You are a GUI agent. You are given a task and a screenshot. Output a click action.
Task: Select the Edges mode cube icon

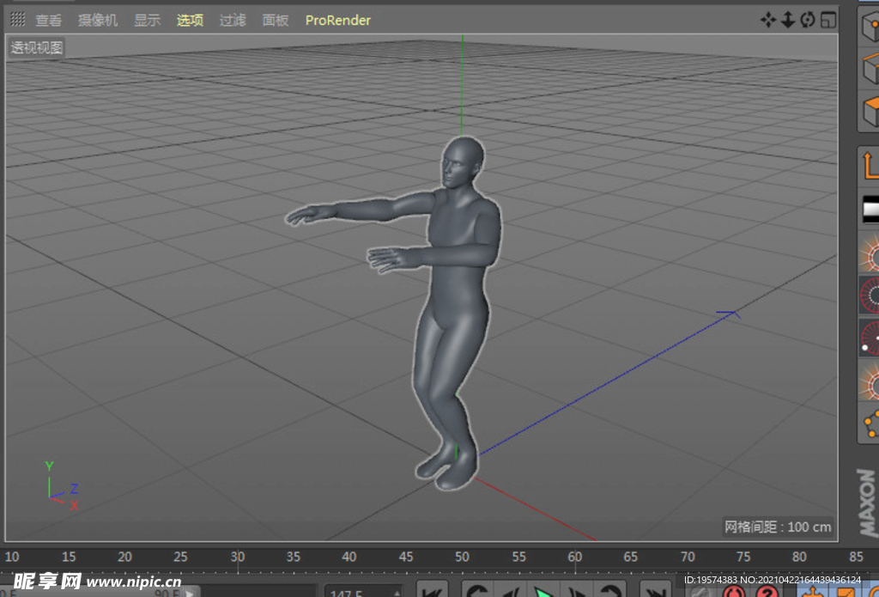coord(870,67)
